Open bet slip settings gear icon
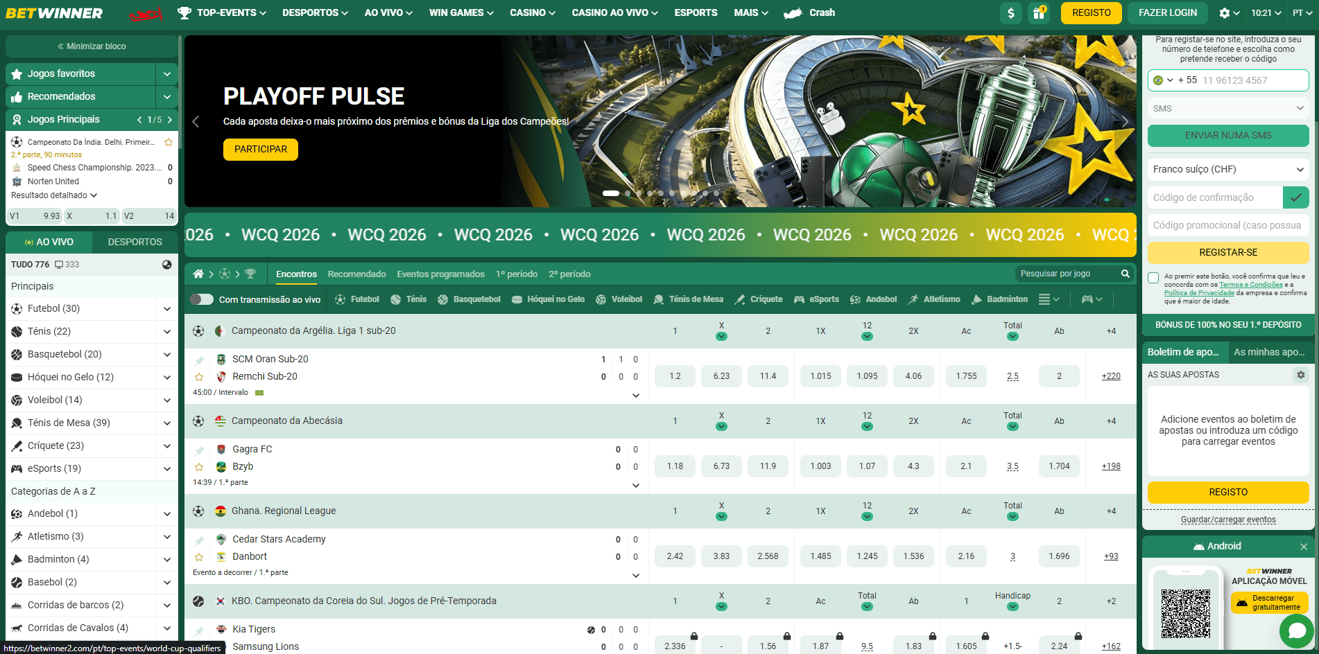 tap(1300, 375)
